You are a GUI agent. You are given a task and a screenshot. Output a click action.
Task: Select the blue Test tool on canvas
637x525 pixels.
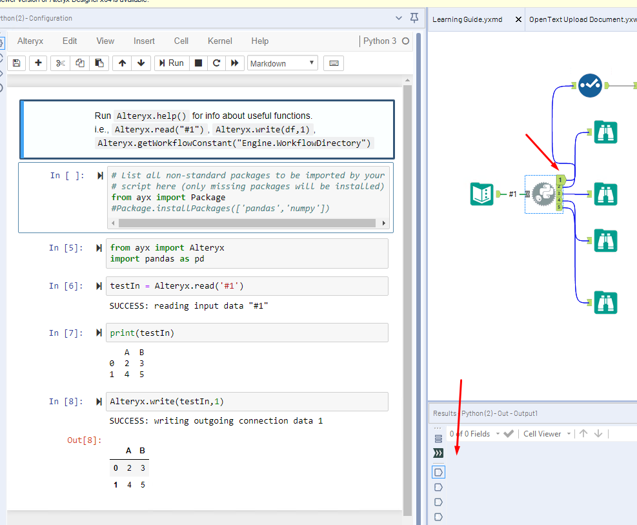point(590,85)
